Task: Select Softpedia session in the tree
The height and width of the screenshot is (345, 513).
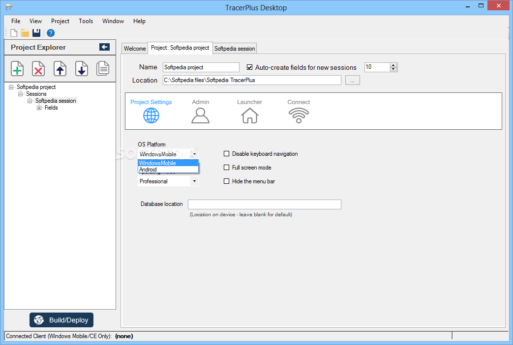Action: click(x=56, y=101)
